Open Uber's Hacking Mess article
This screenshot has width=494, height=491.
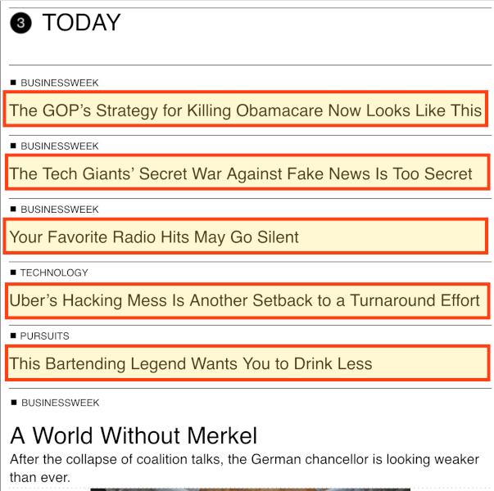pos(247,301)
